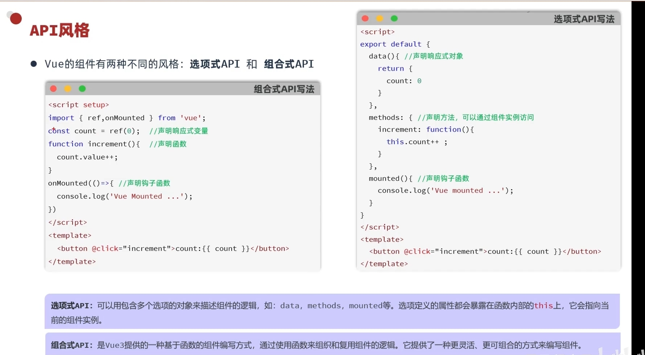The width and height of the screenshot is (645, 355).
Task: Click the mounted(){ code
Action: coord(391,179)
